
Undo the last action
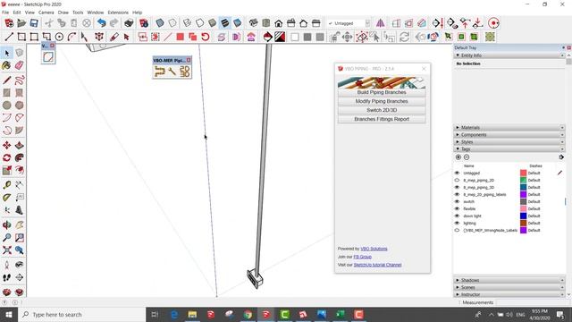(101, 23)
